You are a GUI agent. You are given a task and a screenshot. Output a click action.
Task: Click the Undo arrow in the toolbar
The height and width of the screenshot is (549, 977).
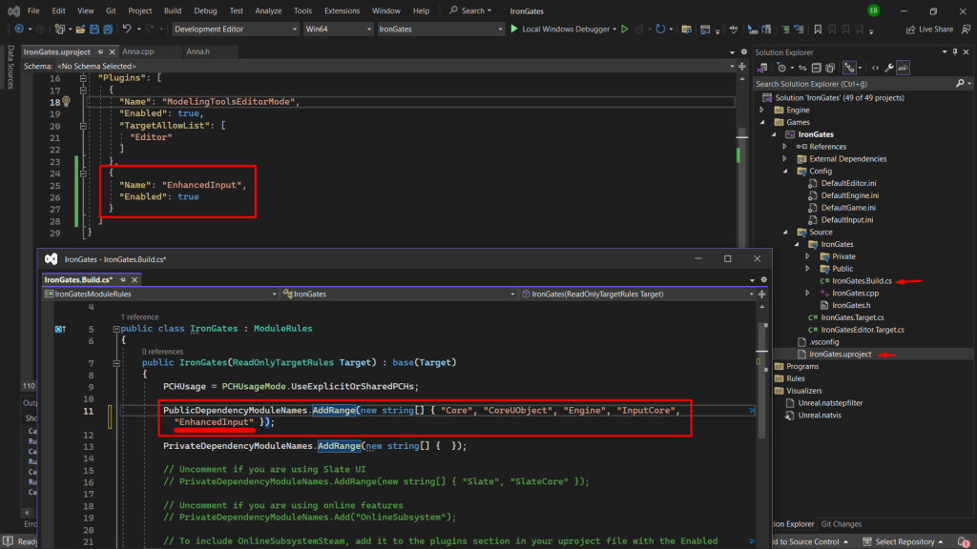[127, 29]
